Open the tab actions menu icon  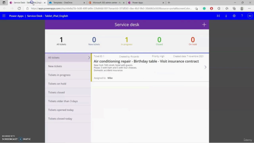[4, 3]
